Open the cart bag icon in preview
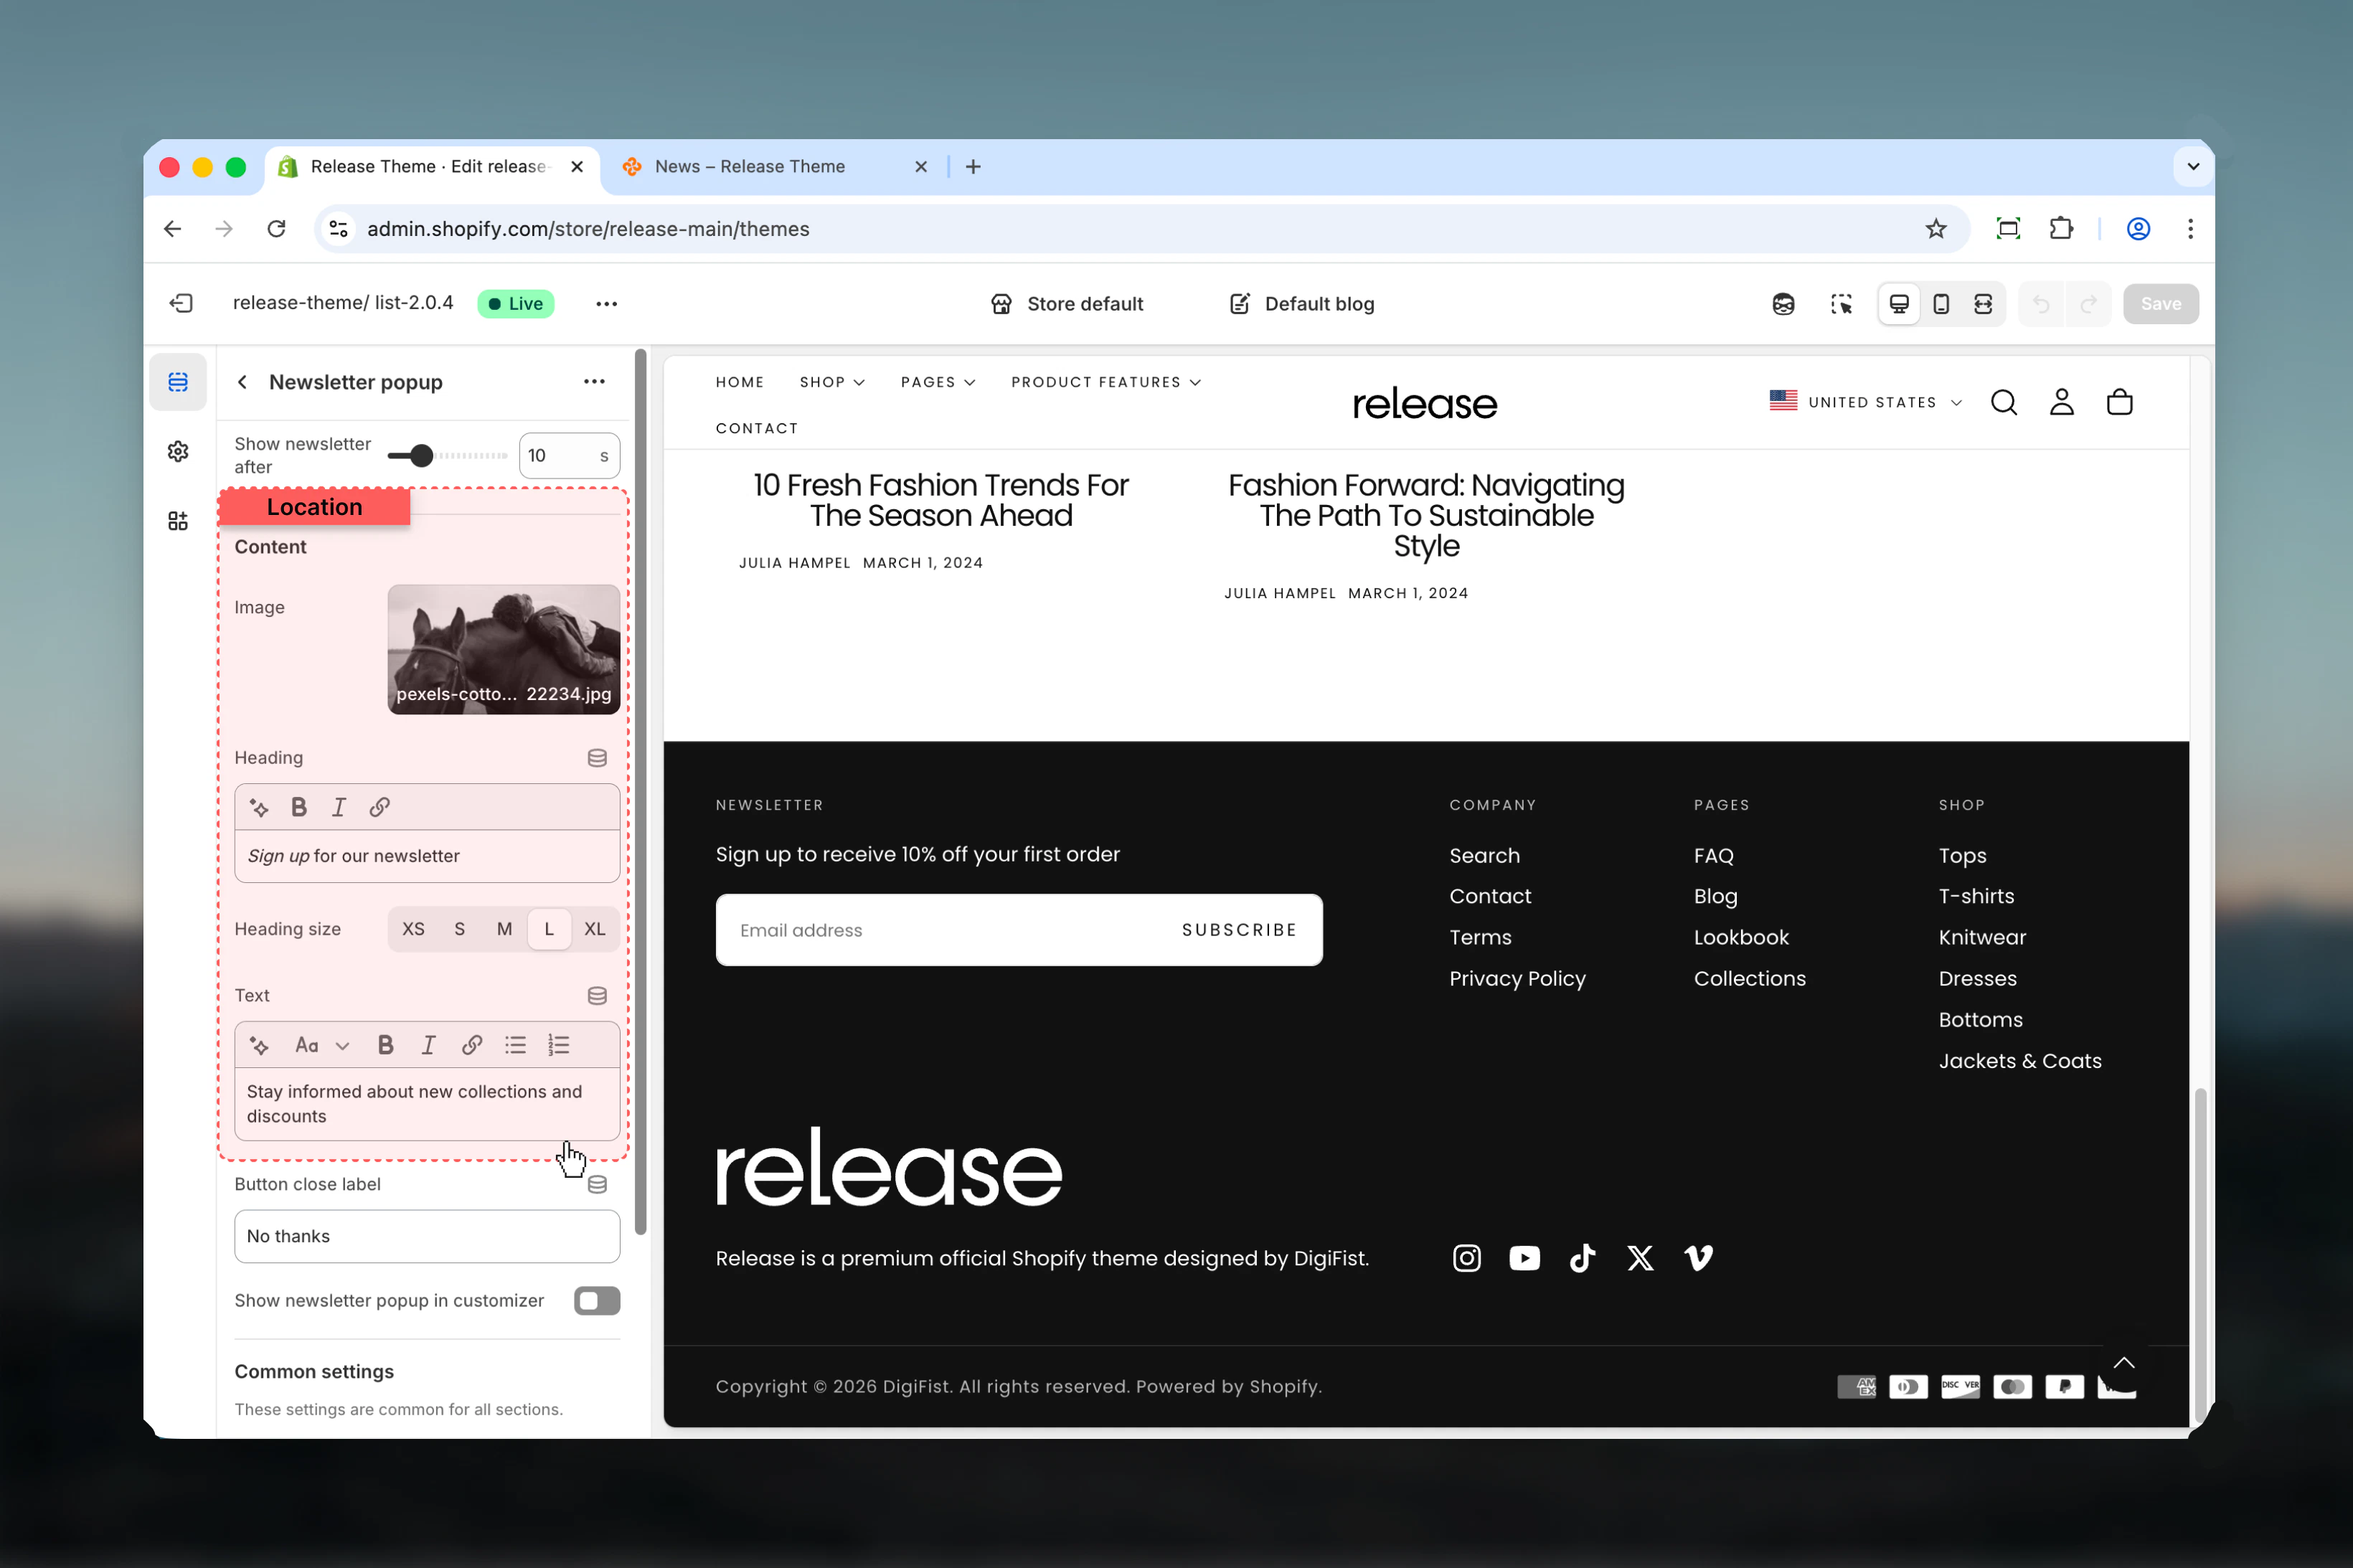Image resolution: width=2353 pixels, height=1568 pixels. point(2119,402)
